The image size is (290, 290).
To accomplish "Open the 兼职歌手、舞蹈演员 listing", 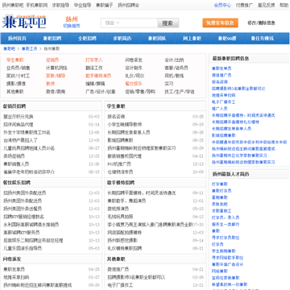I will click(x=126, y=201).
